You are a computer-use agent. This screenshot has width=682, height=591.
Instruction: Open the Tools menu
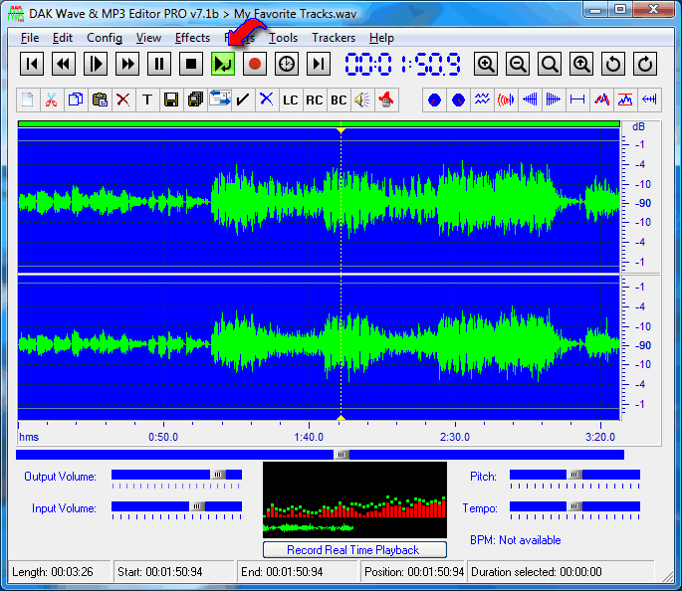coord(283,38)
